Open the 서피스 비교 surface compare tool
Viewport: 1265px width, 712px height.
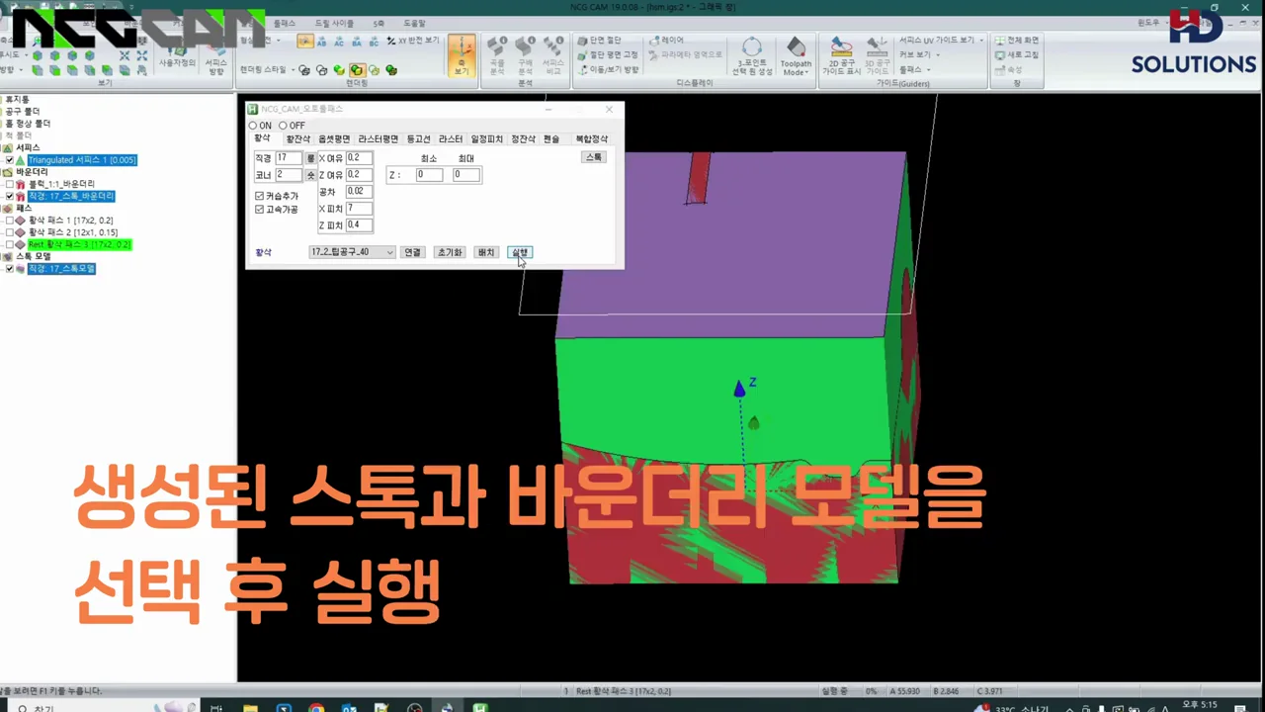pyautogui.click(x=552, y=56)
